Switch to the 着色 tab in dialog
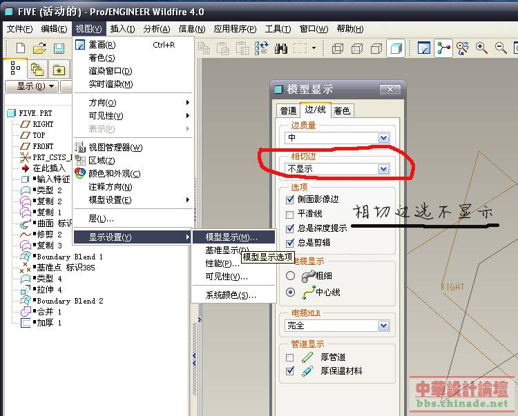Viewport: 518px width, 416px height. (x=342, y=111)
